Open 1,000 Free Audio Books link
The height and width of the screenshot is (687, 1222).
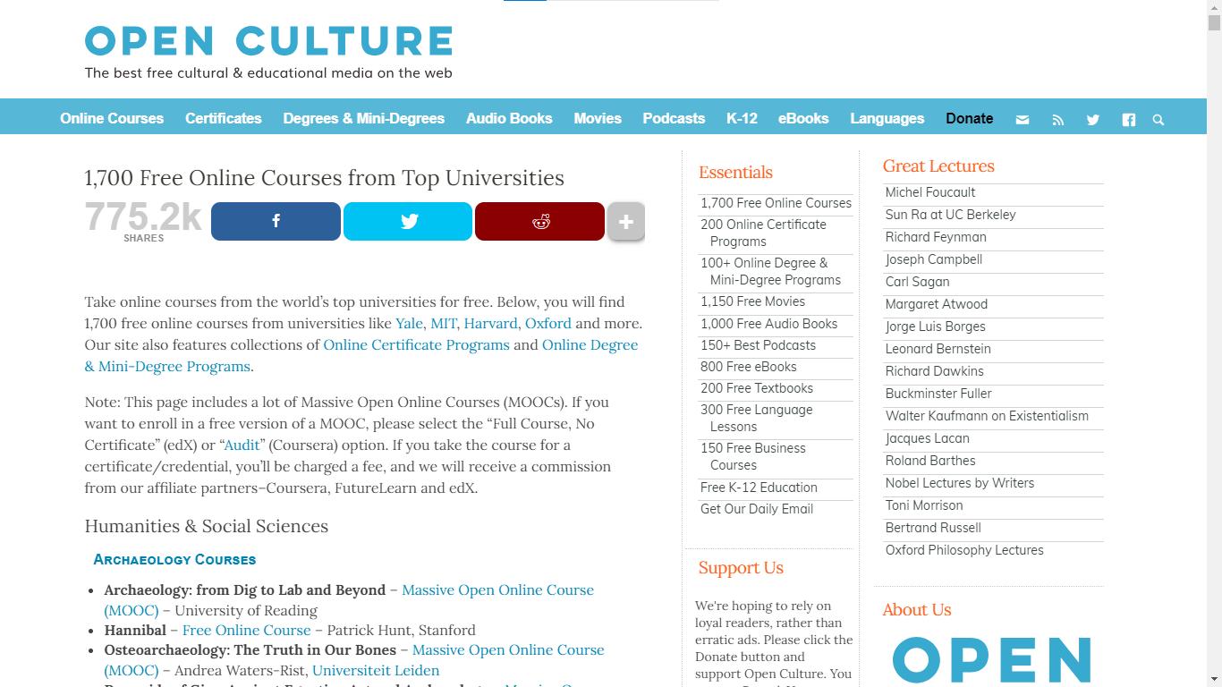coord(768,324)
